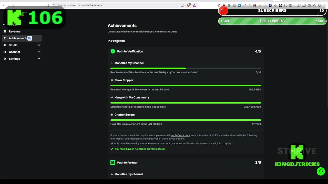Click 'Have 100 unique chatters' description
328x184 pixels.
coord(136,124)
